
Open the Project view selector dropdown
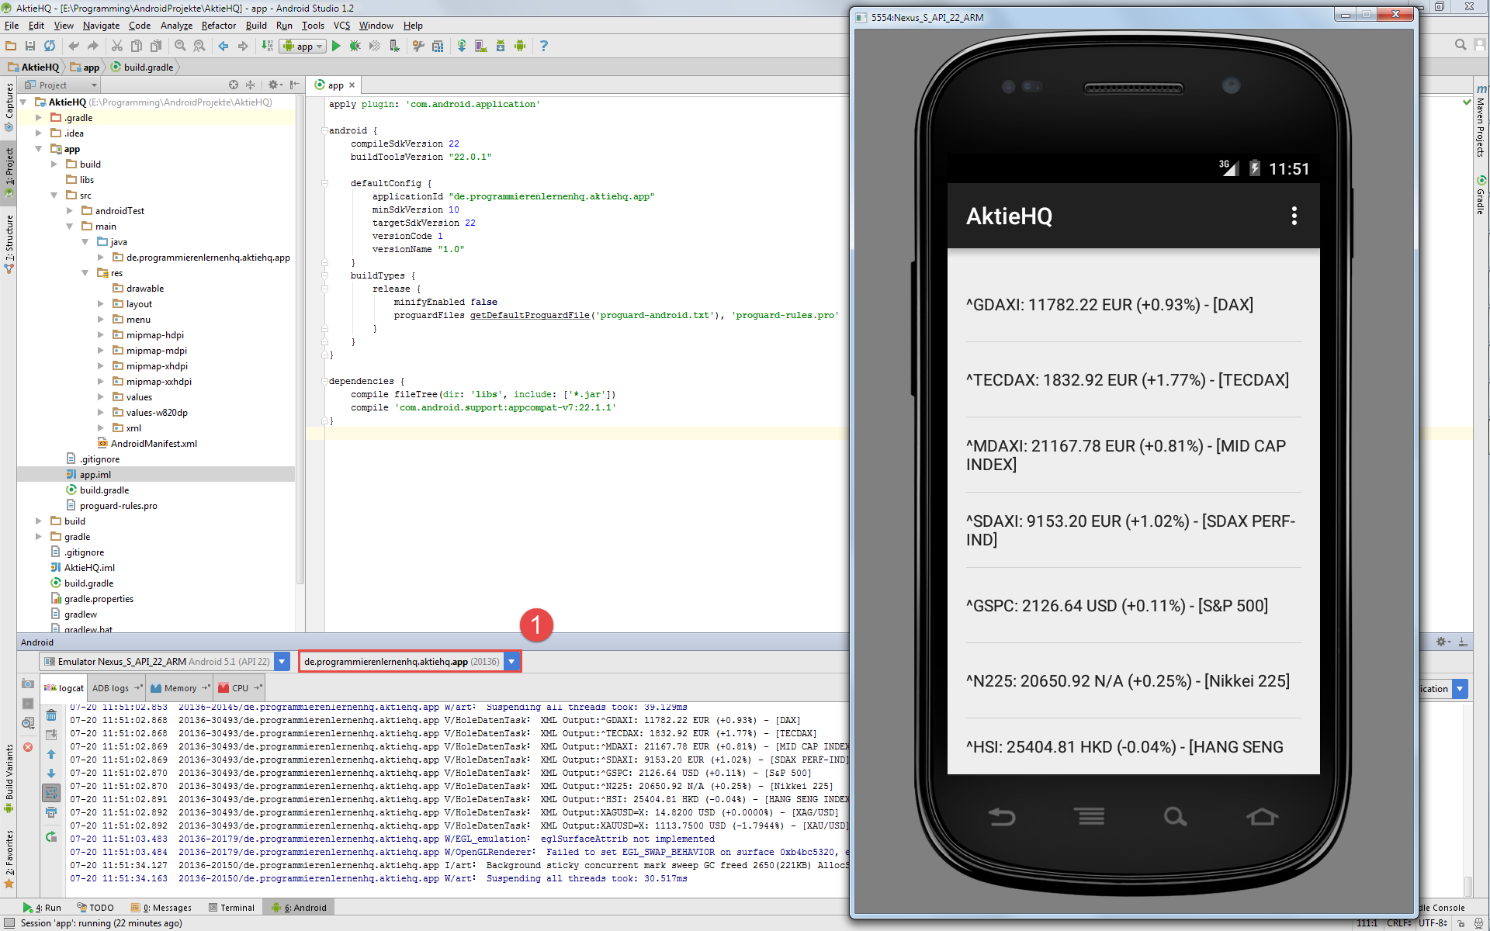[61, 85]
